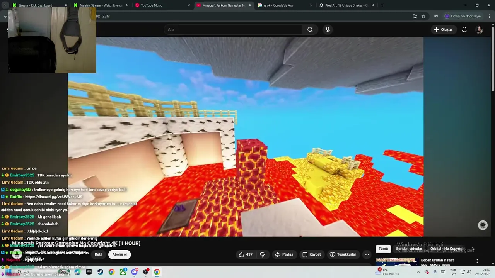Switch to Stream - Kick Dashboard tab
495x278 pixels.
[x=39, y=5]
